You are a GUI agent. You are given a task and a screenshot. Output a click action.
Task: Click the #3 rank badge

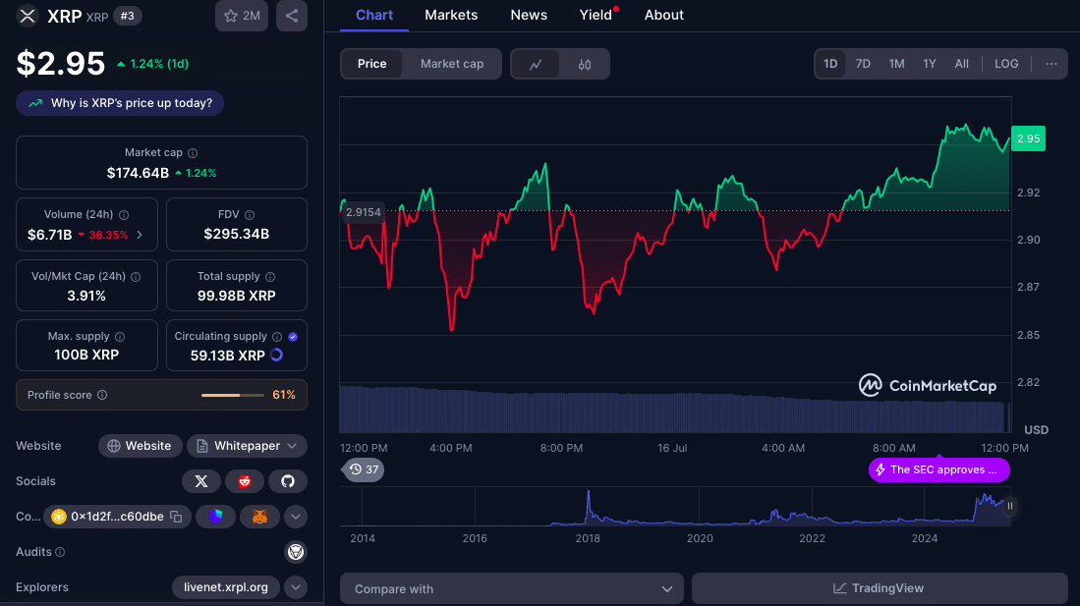(128, 16)
